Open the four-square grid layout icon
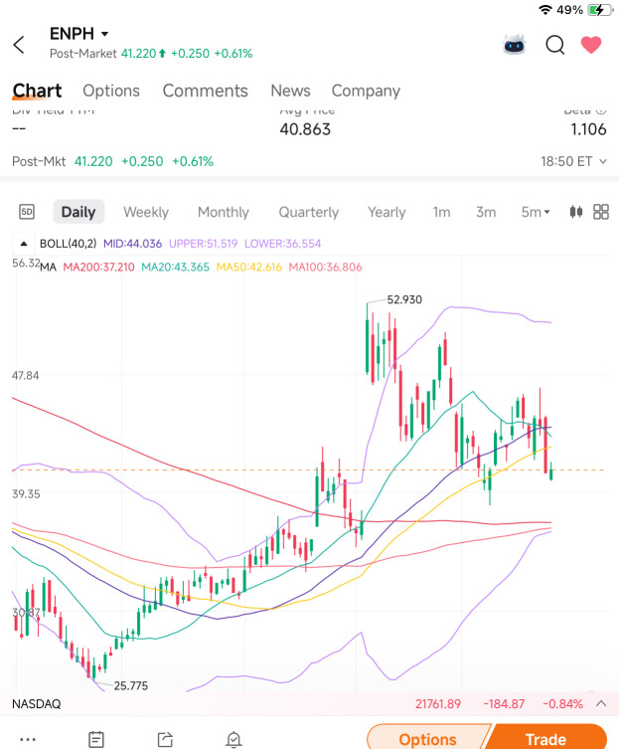The width and height of the screenshot is (619, 749). pyautogui.click(x=601, y=212)
